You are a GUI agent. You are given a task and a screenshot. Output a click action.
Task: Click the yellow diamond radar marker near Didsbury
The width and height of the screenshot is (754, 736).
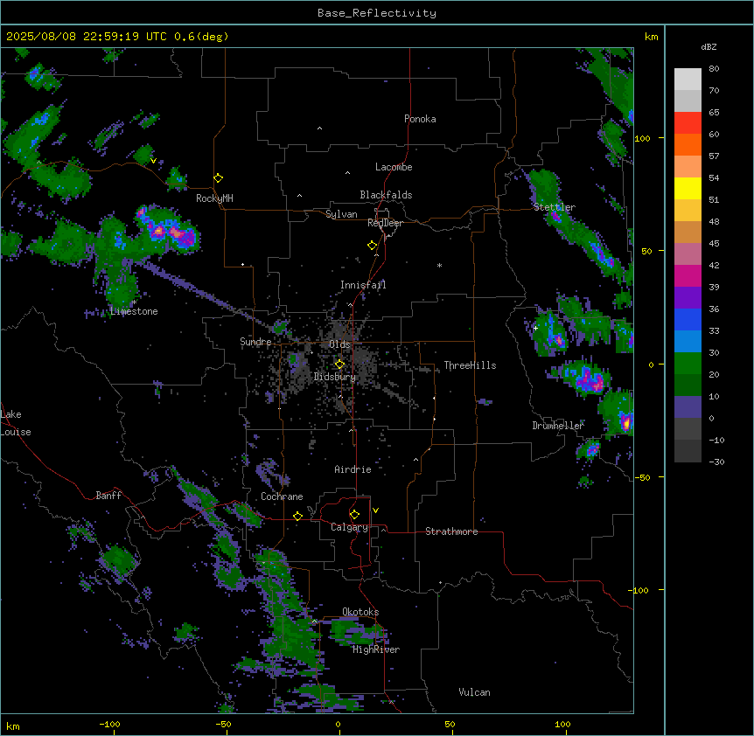[339, 365]
